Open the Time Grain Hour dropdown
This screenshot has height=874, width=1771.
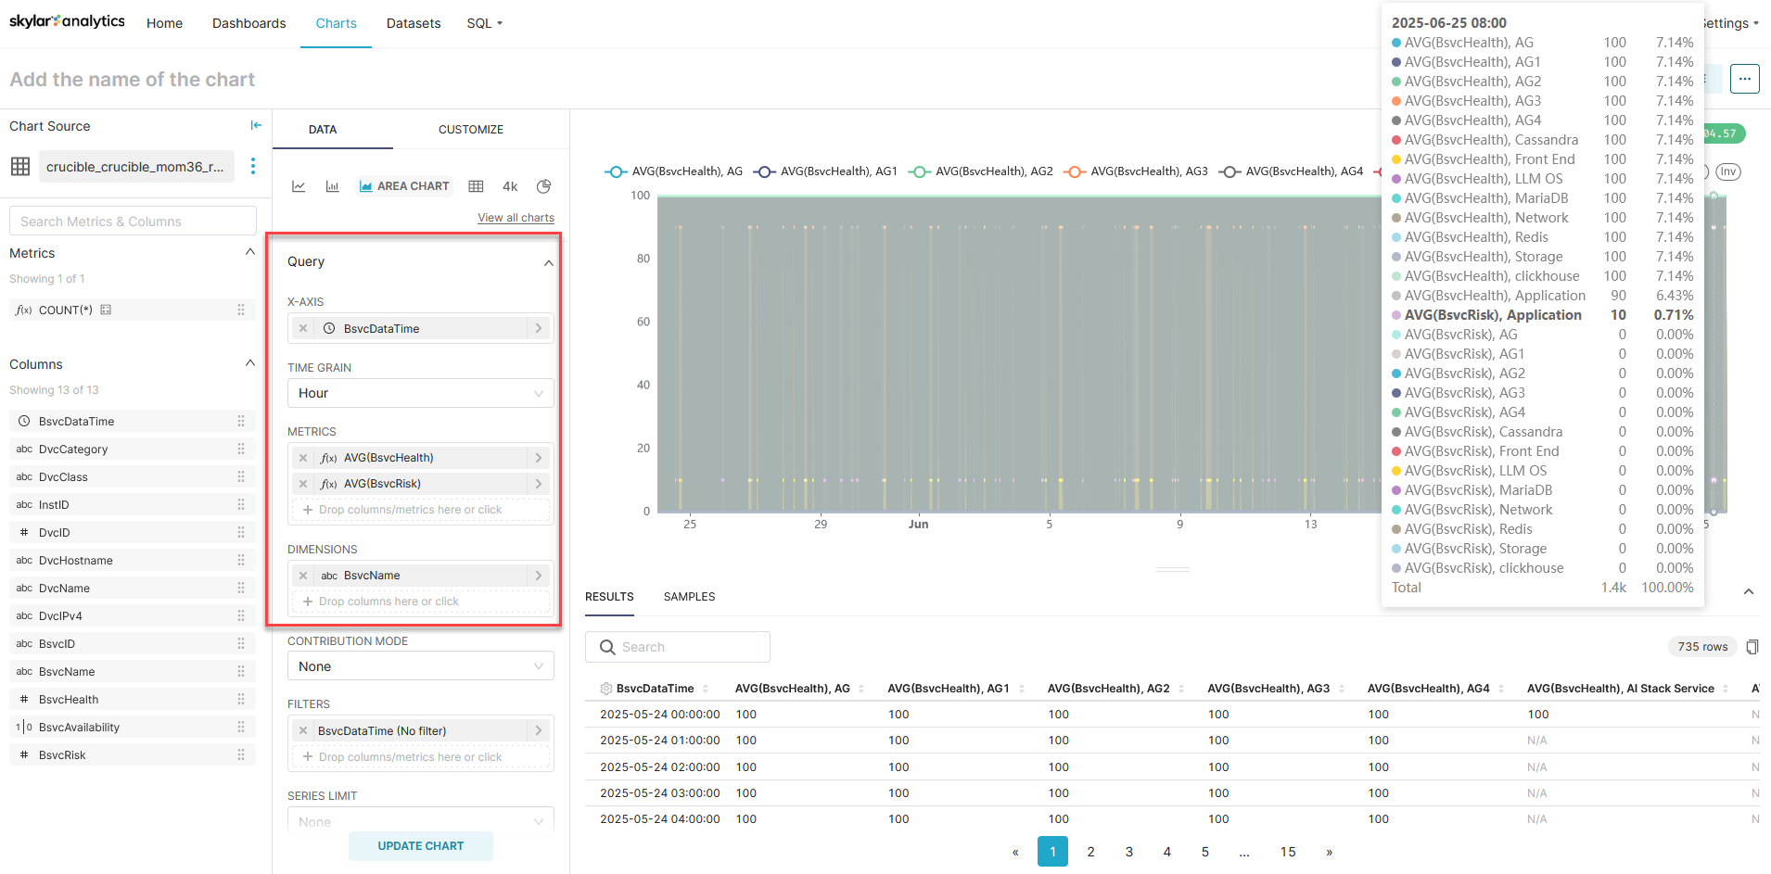[x=421, y=393]
